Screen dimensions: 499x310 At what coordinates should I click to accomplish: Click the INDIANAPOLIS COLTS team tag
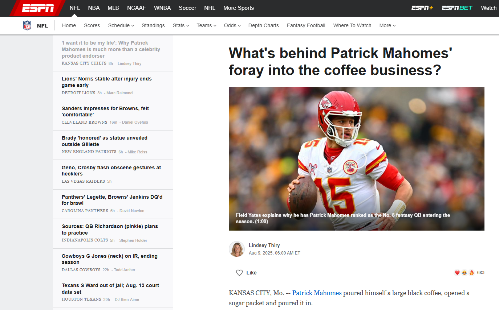tap(85, 240)
